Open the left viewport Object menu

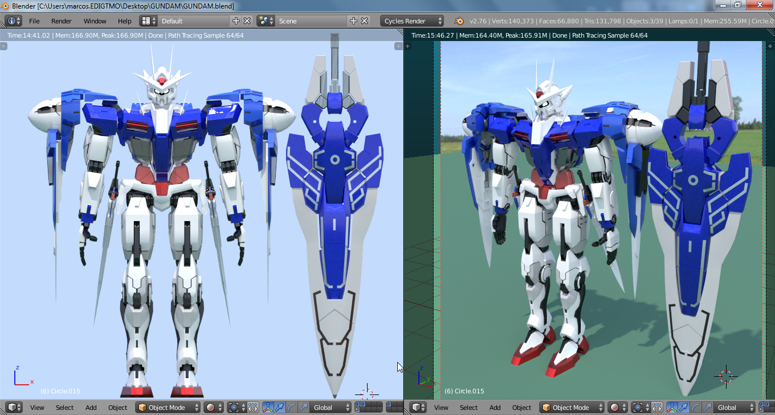[x=117, y=408]
